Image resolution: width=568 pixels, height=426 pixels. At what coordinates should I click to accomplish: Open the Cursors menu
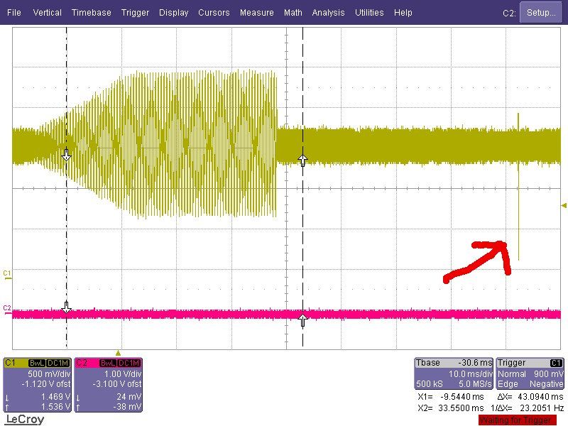pos(214,13)
